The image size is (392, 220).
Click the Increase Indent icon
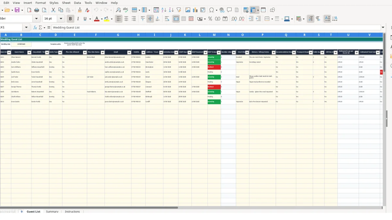(x=251, y=19)
